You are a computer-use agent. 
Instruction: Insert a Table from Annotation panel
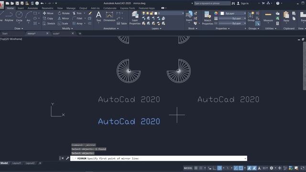(122, 23)
